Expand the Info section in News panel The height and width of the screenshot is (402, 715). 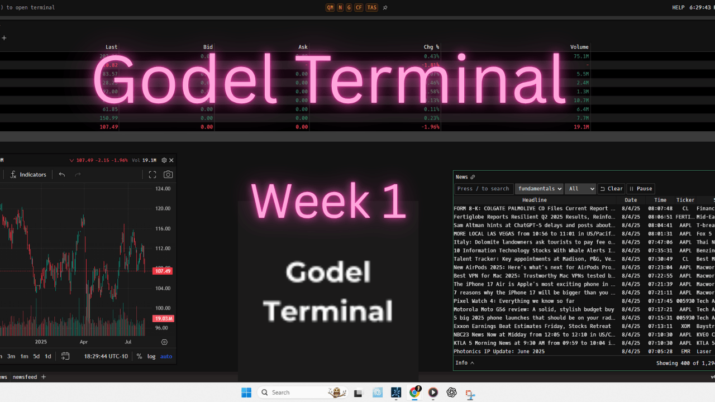465,363
